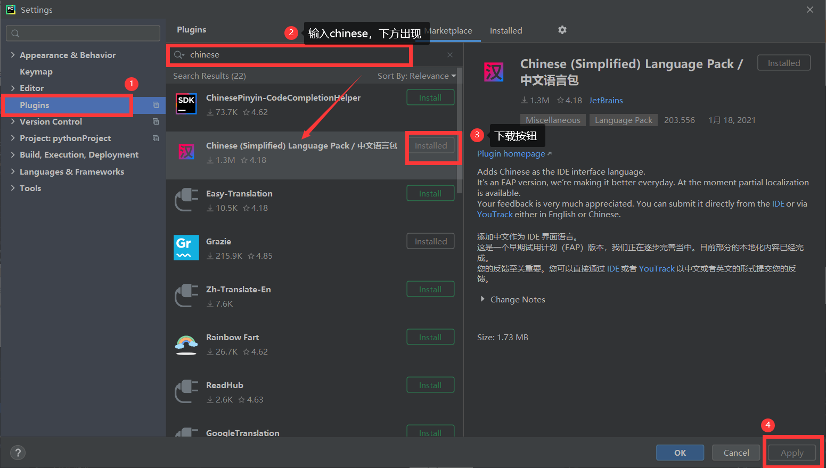826x468 pixels.
Task: Switch to the Installed tab
Action: (x=506, y=30)
